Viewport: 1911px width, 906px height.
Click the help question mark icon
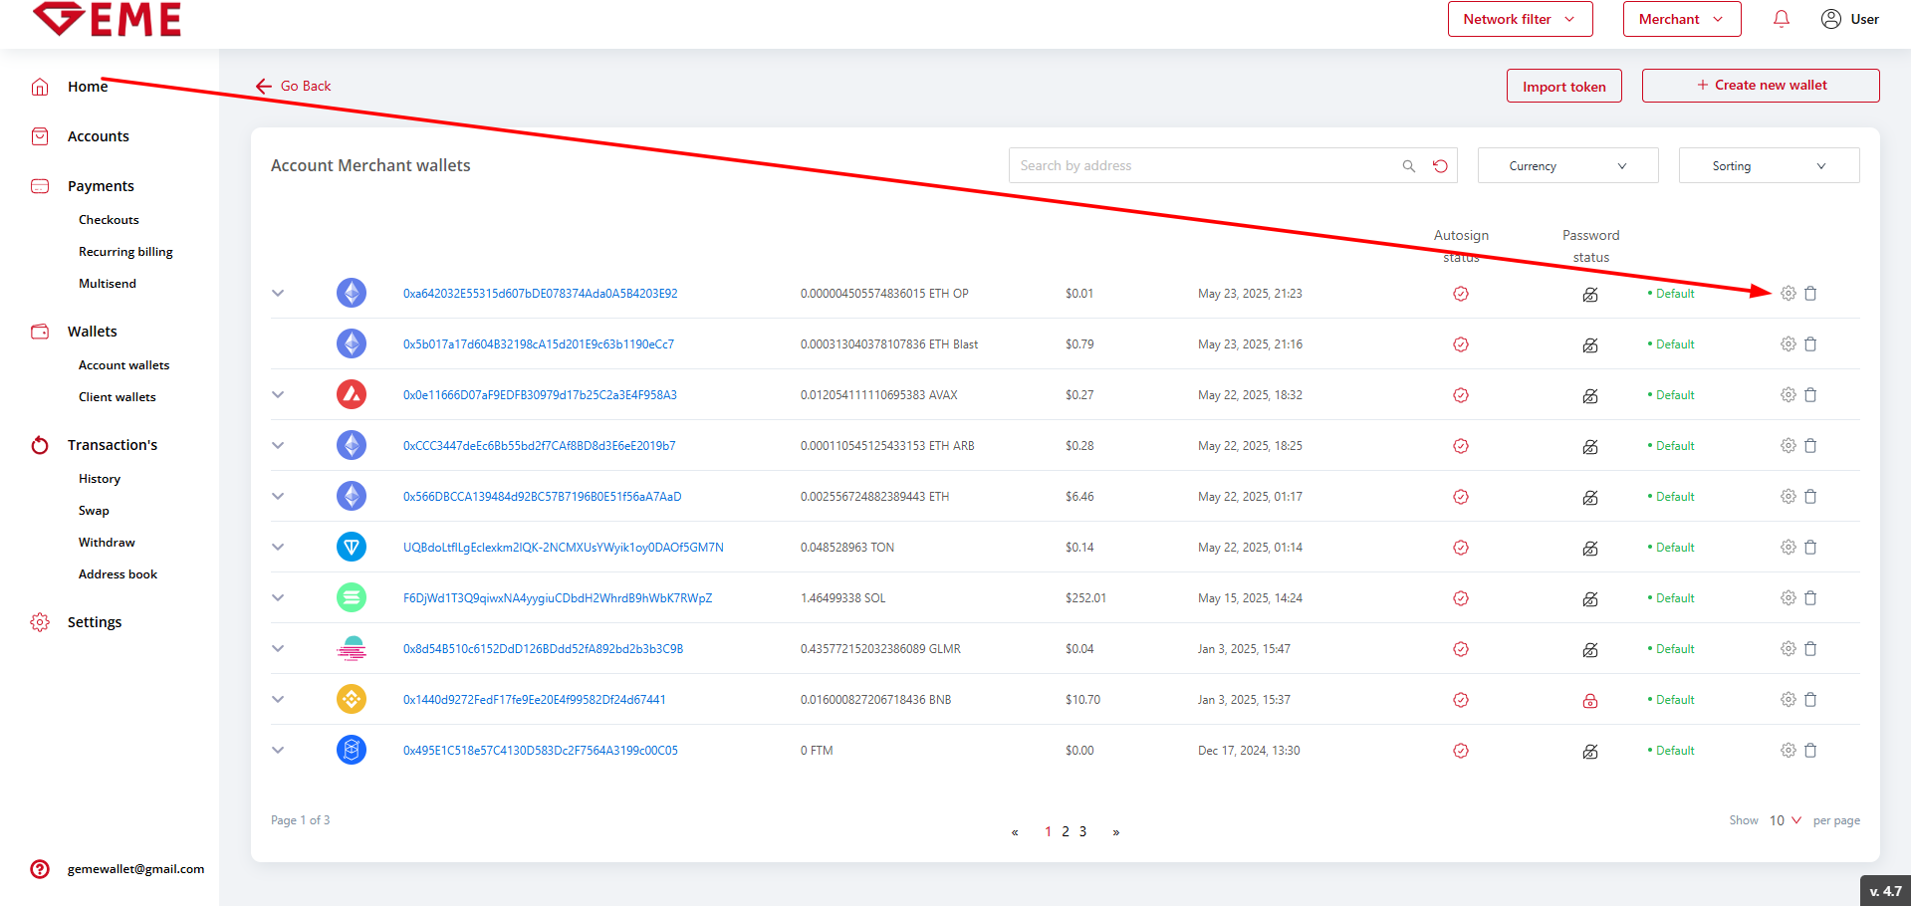pos(40,869)
